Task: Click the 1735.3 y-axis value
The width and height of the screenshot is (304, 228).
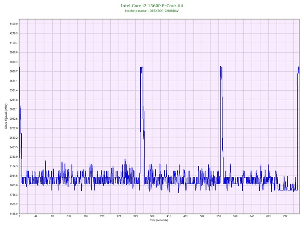Action: point(14,194)
